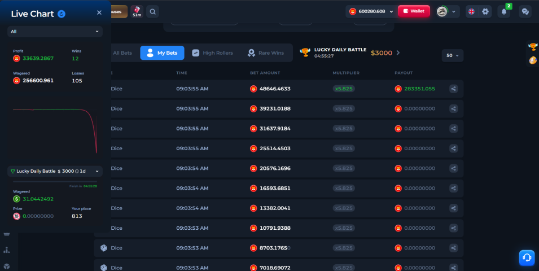Open Lucky Daily Battle $3000 banner
This screenshot has height=271, width=539.
349,53
